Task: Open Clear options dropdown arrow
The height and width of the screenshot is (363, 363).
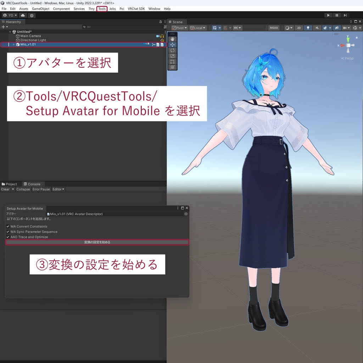Action: click(x=13, y=189)
